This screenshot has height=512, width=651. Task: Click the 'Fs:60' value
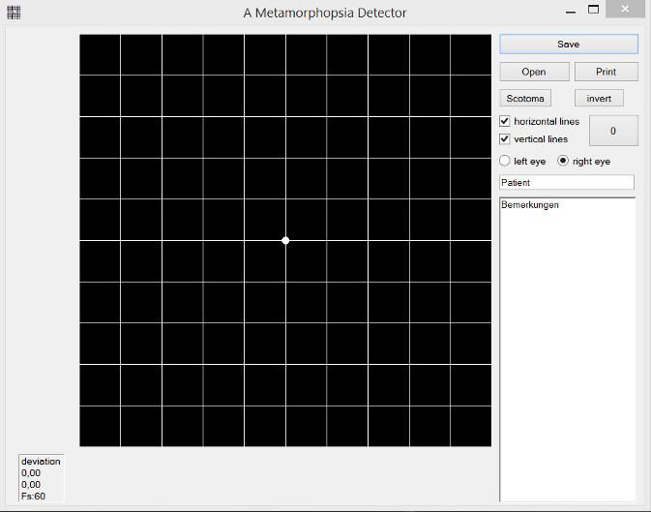pyautogui.click(x=33, y=497)
